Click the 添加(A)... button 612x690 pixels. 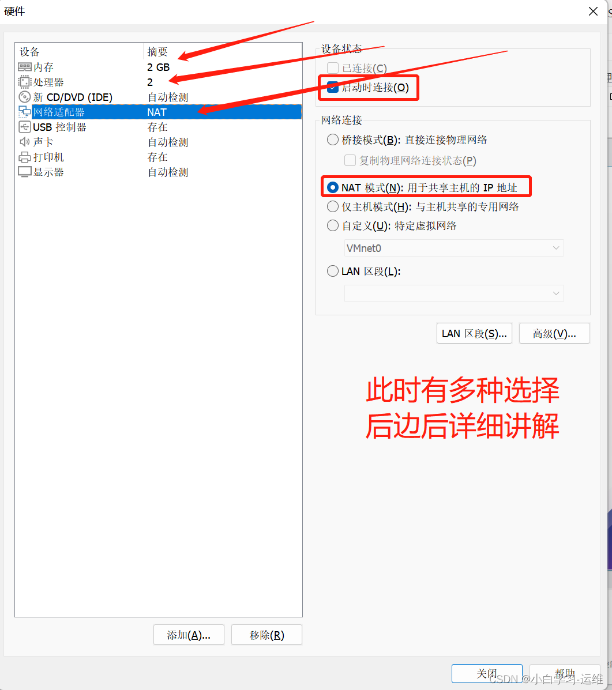[189, 635]
